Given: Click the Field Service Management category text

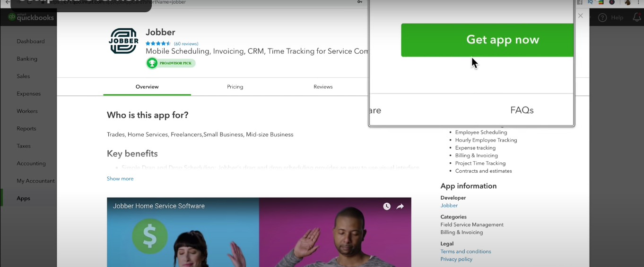Looking at the screenshot, I should (x=472, y=225).
